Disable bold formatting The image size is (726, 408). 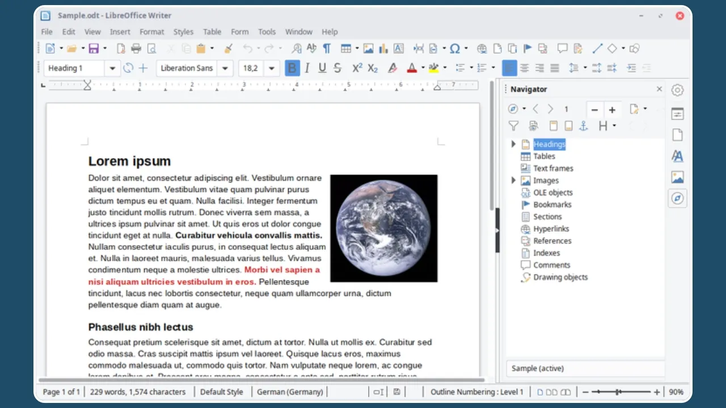click(x=292, y=68)
